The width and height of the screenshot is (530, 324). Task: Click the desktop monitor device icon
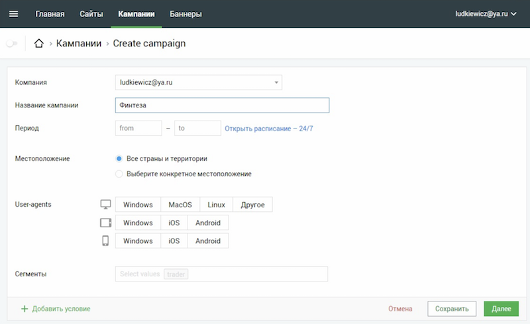pos(105,204)
